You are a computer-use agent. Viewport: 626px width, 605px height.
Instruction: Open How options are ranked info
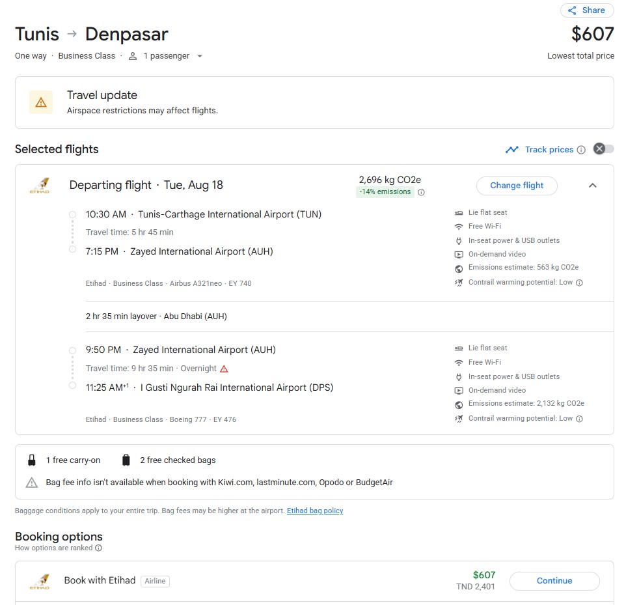point(99,548)
